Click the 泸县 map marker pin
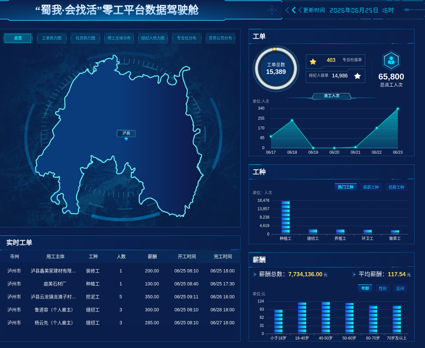 click(x=126, y=139)
